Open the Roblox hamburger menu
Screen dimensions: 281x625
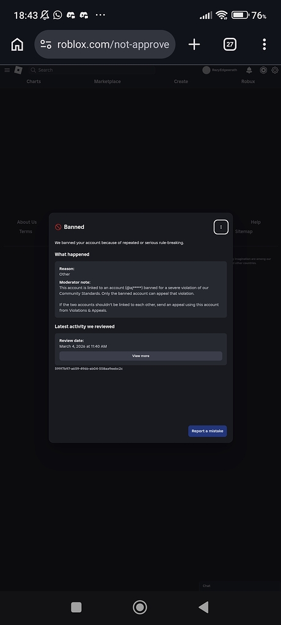click(7, 70)
